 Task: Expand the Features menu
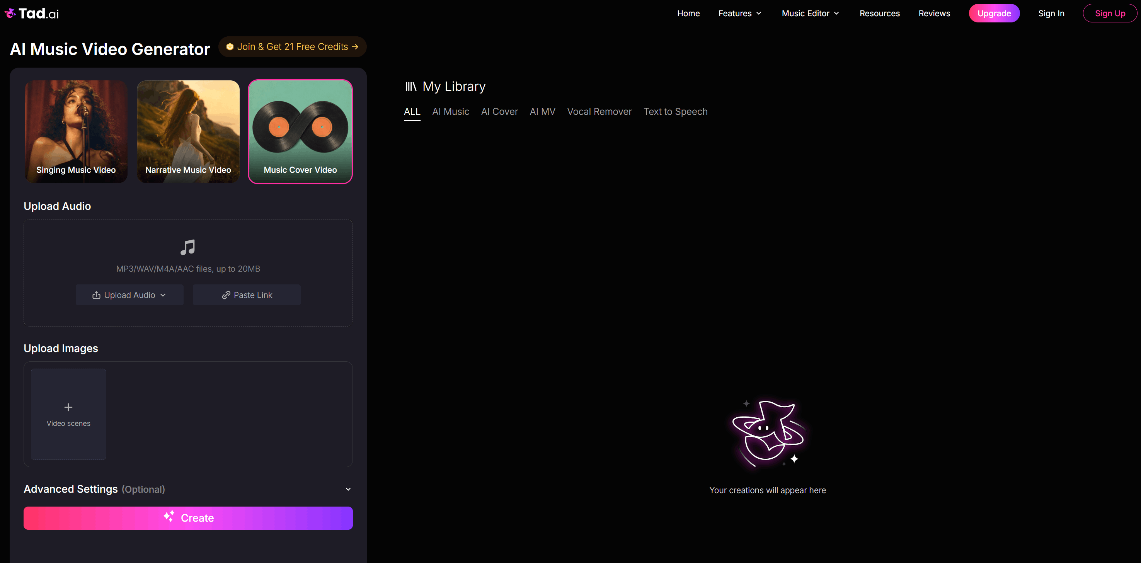pos(740,13)
